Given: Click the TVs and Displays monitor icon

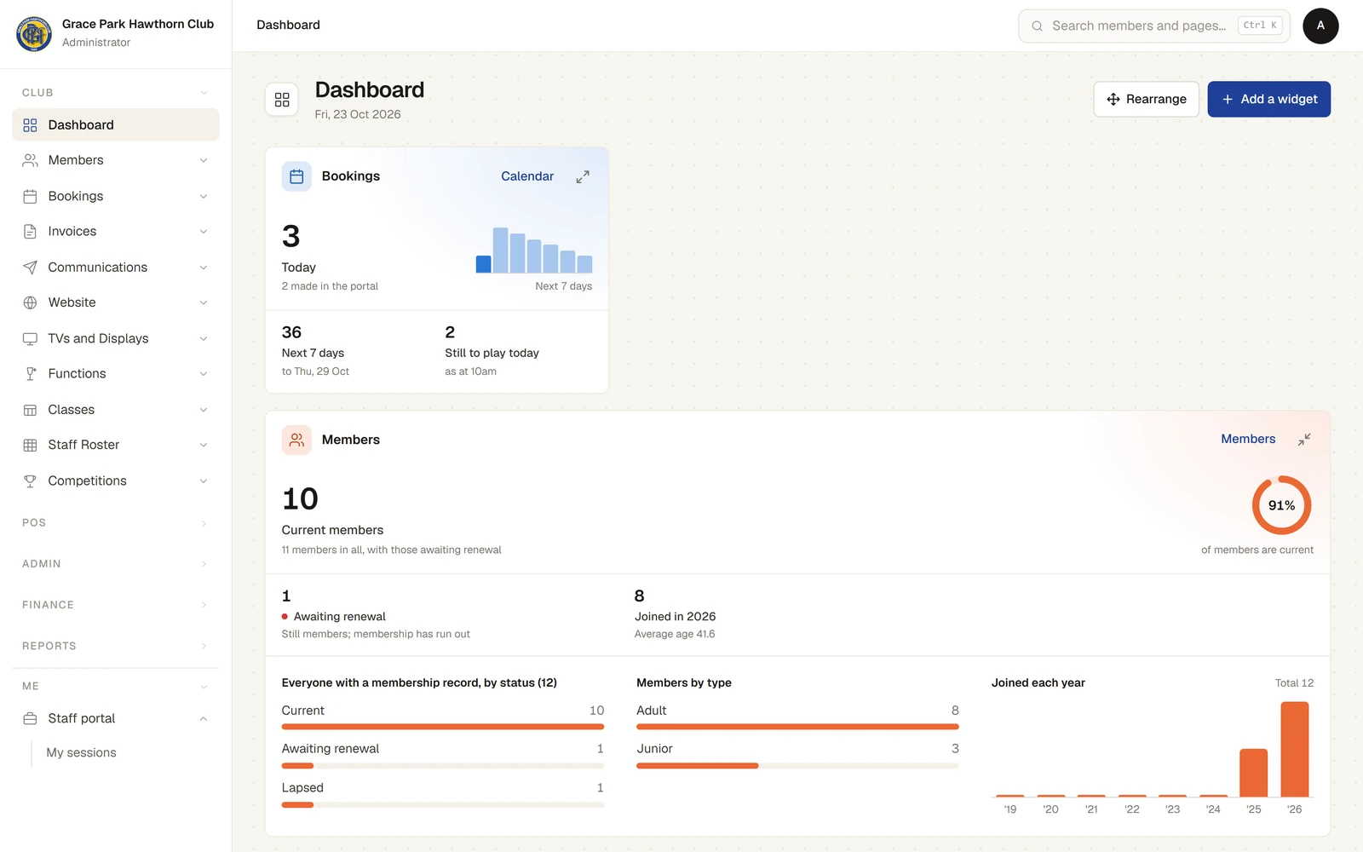Looking at the screenshot, I should click(30, 338).
